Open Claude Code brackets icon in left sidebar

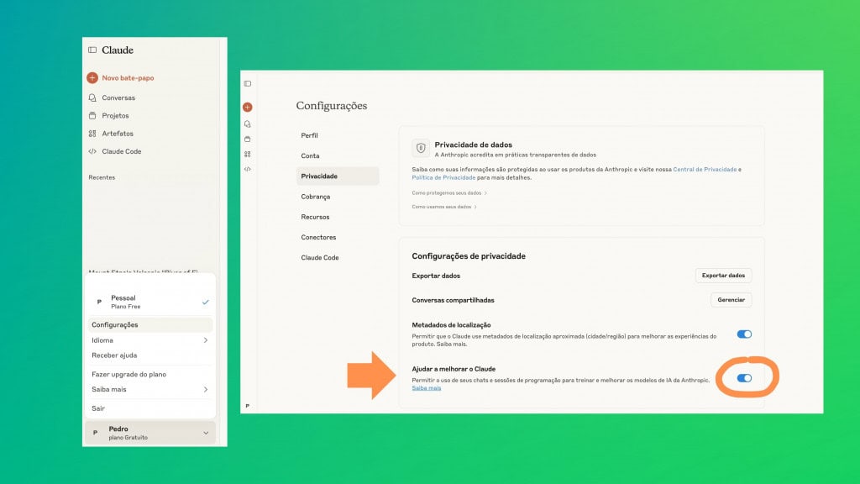[92, 151]
